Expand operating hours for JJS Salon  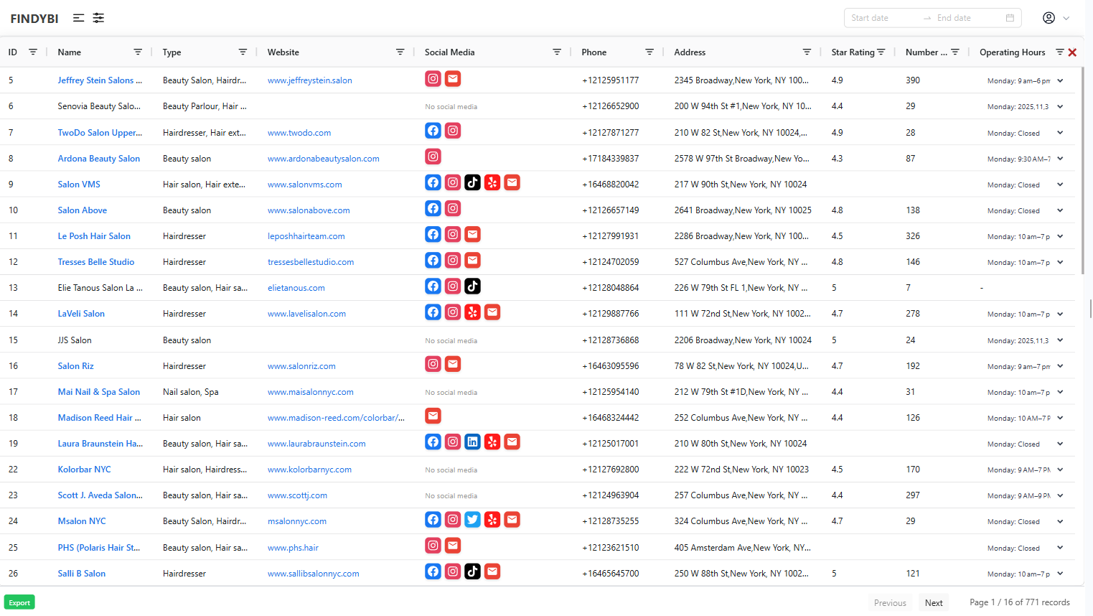[1060, 340]
